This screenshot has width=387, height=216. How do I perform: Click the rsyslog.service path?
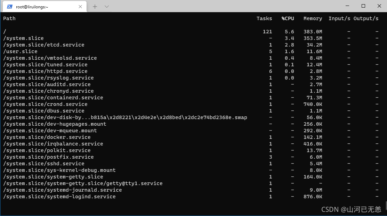(48, 78)
